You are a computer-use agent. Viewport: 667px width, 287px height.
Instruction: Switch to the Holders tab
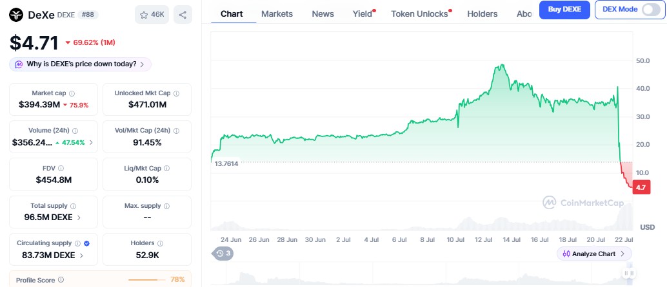(483, 14)
